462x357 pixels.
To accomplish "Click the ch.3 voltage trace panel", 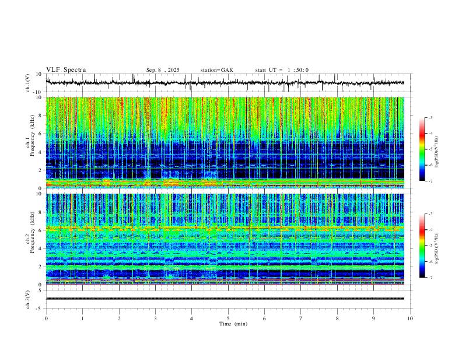I will [x=228, y=299].
